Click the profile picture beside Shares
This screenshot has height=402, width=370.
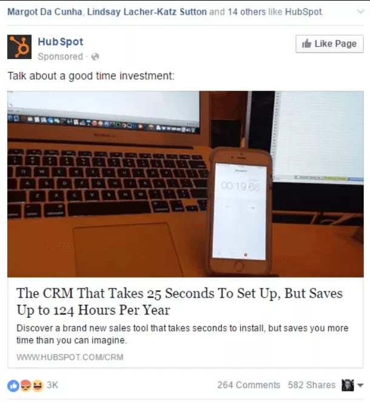pos(348,385)
